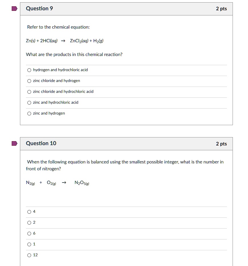Select 'hydrogen and hydrochloric acid' option
Viewport: 248px width, 266px height.
pyautogui.click(x=29, y=70)
